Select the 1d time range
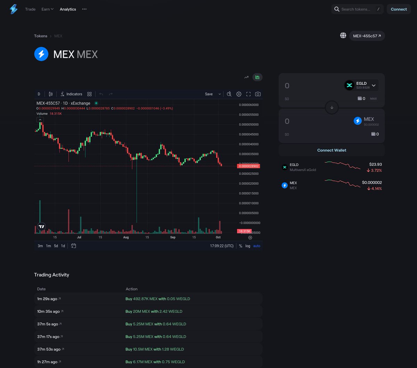The image size is (417, 368). pos(63,246)
